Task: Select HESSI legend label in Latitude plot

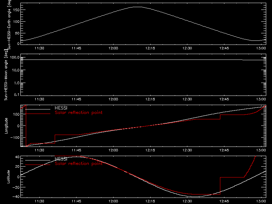Action: click(61, 159)
